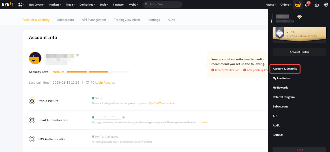Click the PC monitor icon
Image resolution: width=330 pixels, height=152 pixels.
(x=87, y=83)
